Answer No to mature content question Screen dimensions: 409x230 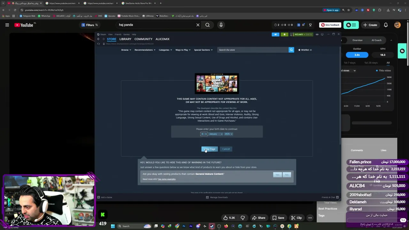click(x=287, y=175)
